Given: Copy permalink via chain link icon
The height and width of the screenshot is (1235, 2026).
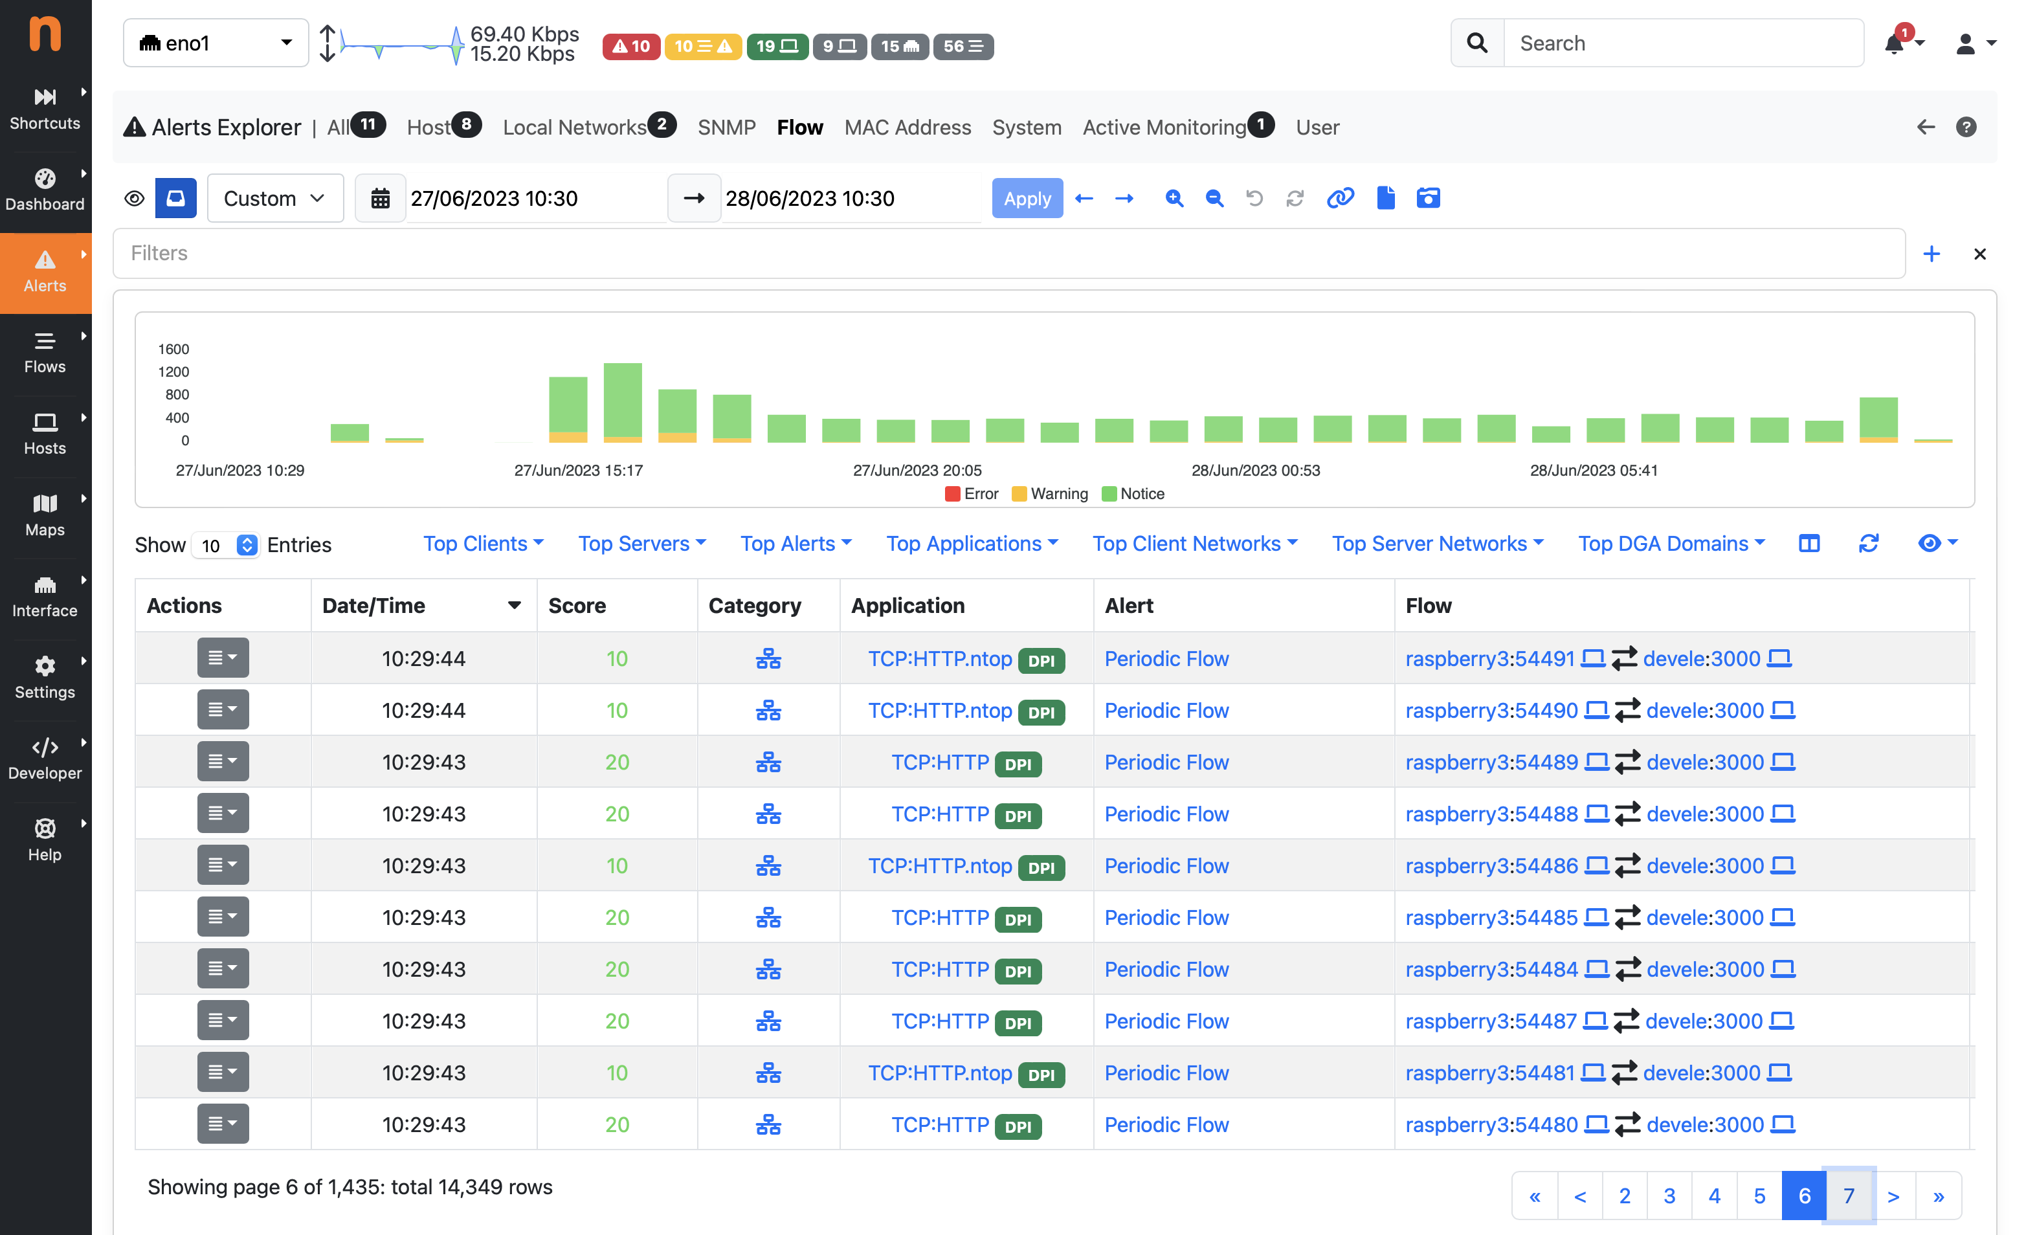Looking at the screenshot, I should tap(1341, 198).
